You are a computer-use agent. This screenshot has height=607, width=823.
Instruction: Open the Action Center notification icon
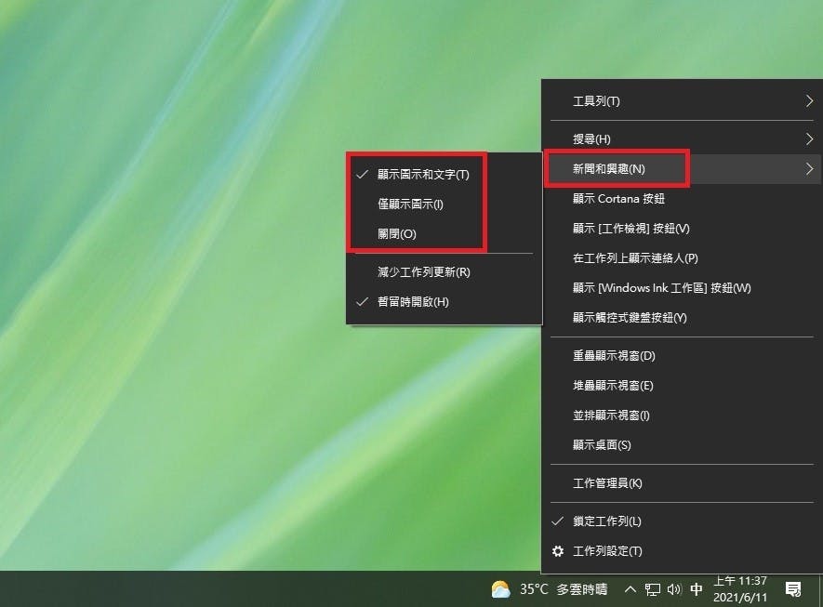point(793,589)
